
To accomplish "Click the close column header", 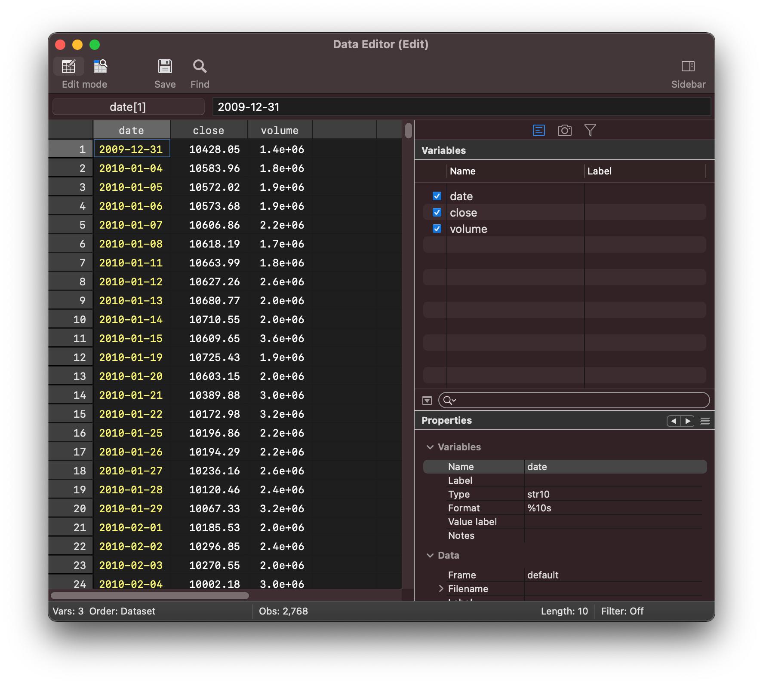I will pos(209,130).
